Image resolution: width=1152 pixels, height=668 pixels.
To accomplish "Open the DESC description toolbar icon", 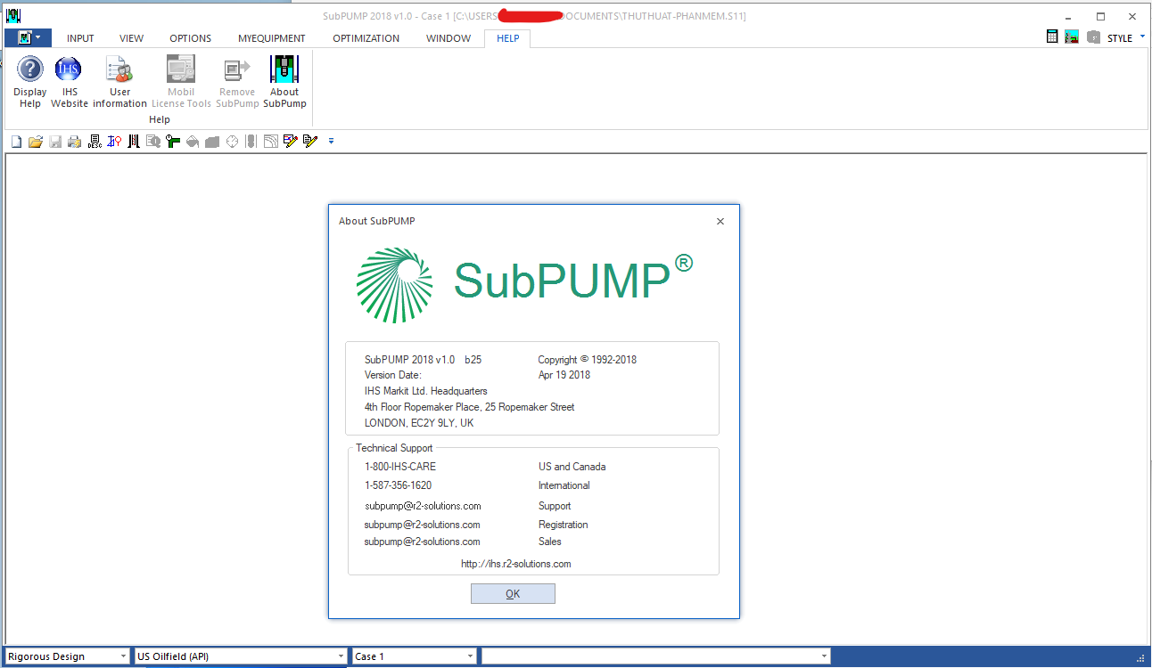I will (95, 142).
